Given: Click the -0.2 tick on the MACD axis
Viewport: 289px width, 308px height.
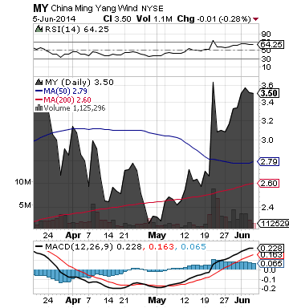Looking at the screenshot, I should pyautogui.click(x=269, y=288).
